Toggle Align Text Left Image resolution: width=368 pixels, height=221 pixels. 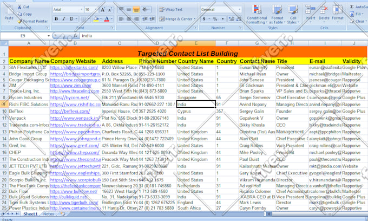121,19
